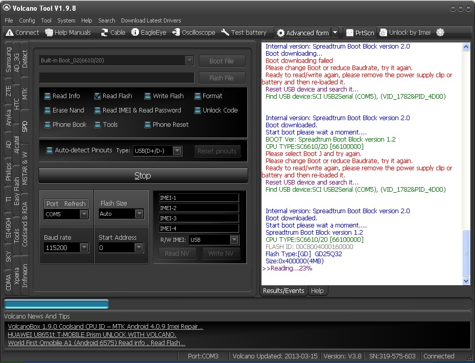Open the R/W IMEI USB dropdown
475x363 pixels.
pyautogui.click(x=234, y=240)
